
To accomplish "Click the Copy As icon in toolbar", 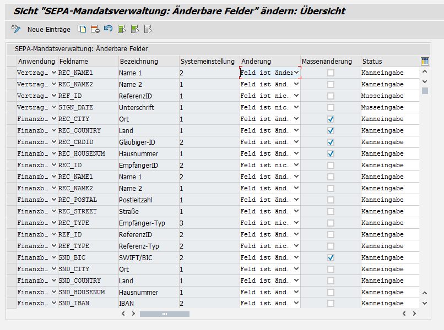I will tap(82, 29).
